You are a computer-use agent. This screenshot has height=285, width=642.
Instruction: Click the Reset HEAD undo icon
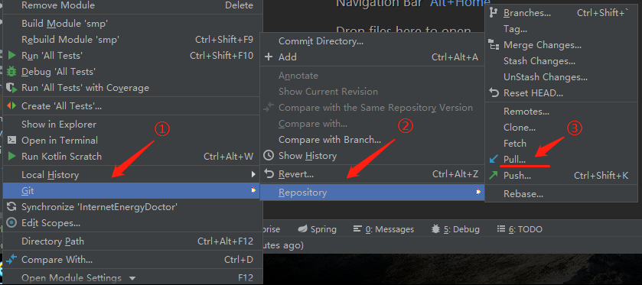point(494,92)
